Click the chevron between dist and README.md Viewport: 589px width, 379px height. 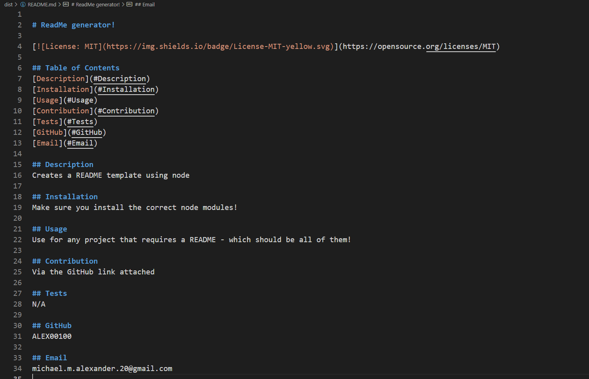point(16,4)
